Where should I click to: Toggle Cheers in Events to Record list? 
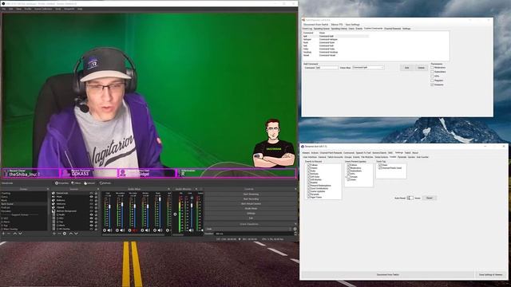[309, 168]
